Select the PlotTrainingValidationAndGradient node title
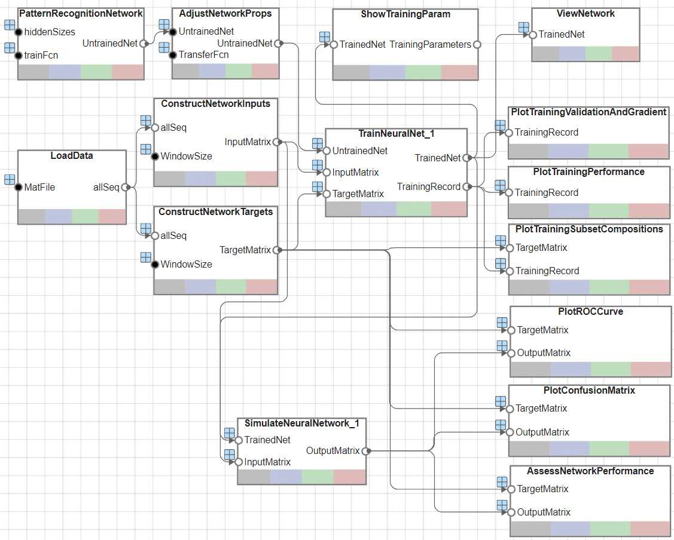This screenshot has width=674, height=540. tap(588, 112)
